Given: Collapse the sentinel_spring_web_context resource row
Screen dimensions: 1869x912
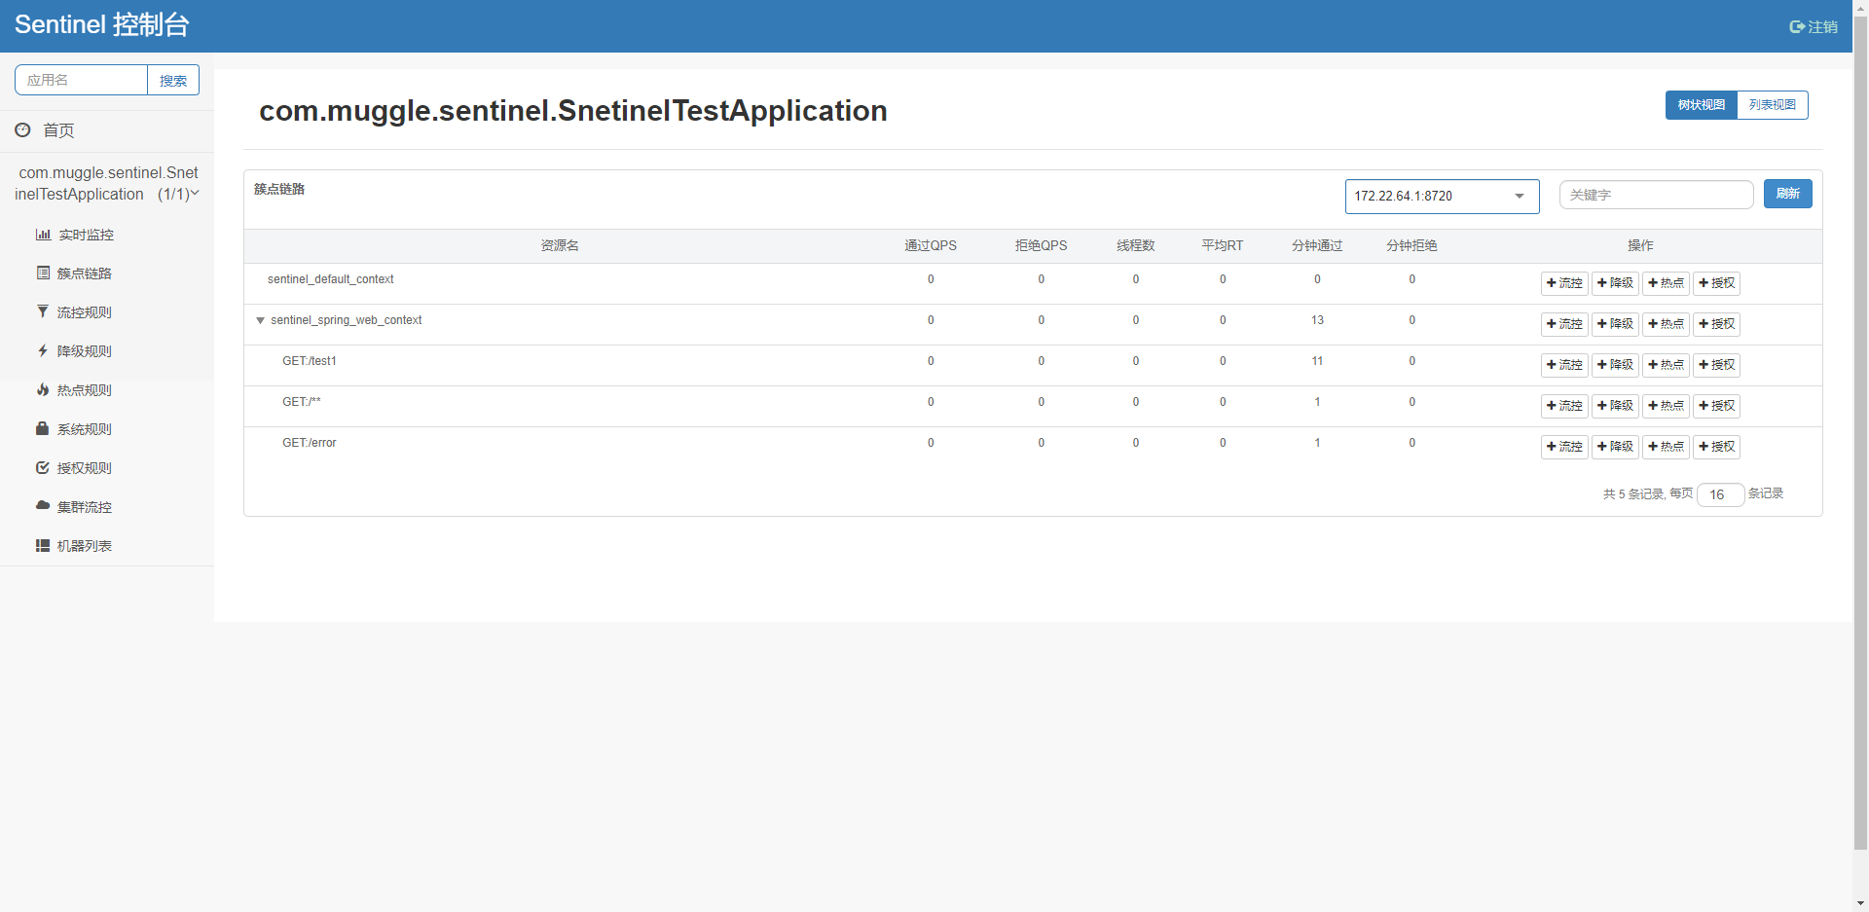Looking at the screenshot, I should pyautogui.click(x=260, y=320).
